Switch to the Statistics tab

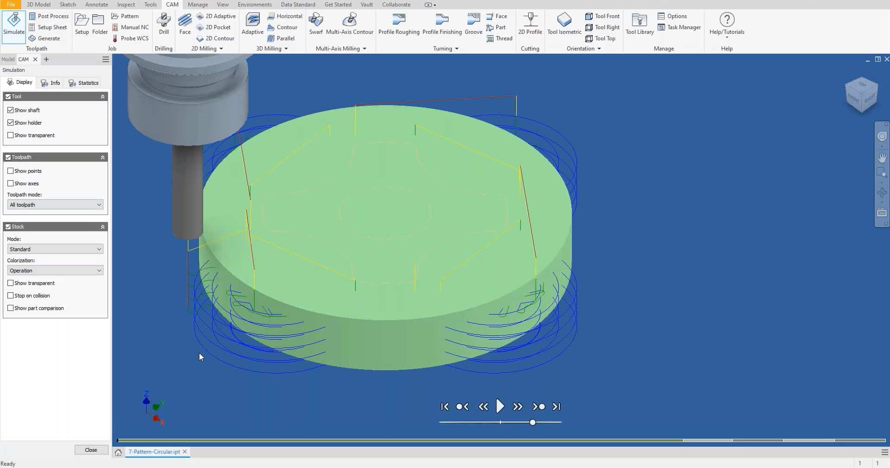(84, 83)
